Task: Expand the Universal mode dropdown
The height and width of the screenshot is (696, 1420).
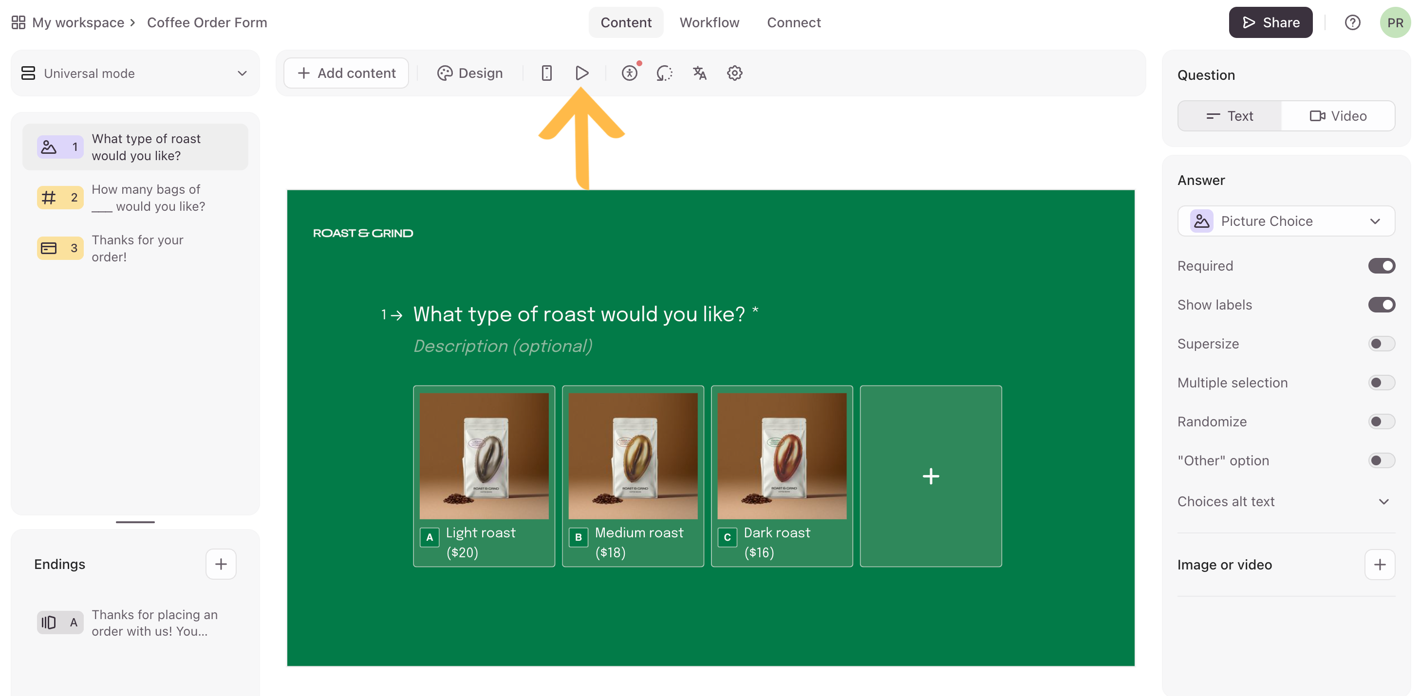Action: point(135,73)
